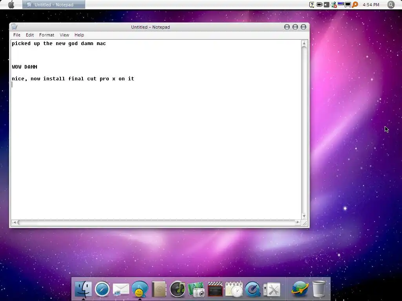This screenshot has width=402, height=301.
Task: Open the iPhoto camera icon in dock
Action: pos(196,290)
